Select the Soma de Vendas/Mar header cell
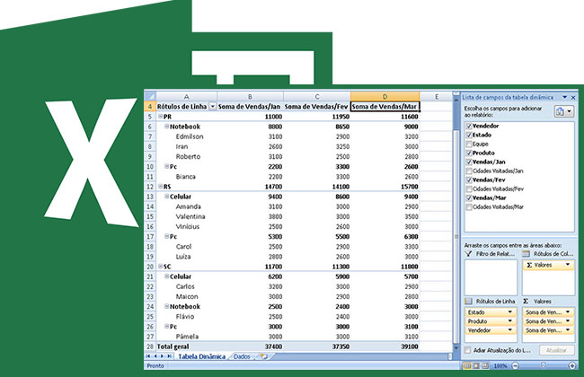The image size is (584, 377). pos(385,107)
